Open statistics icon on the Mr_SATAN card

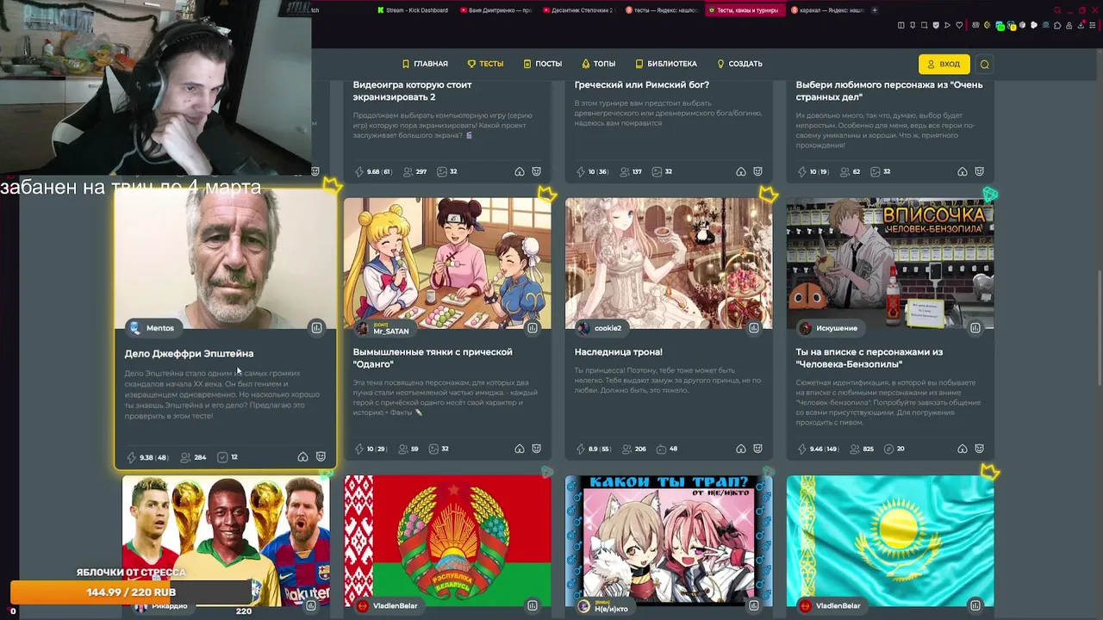coord(533,328)
